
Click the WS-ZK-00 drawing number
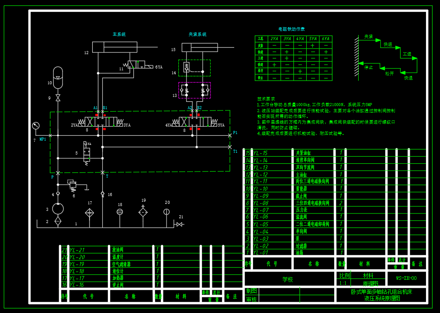pyautogui.click(x=406, y=278)
